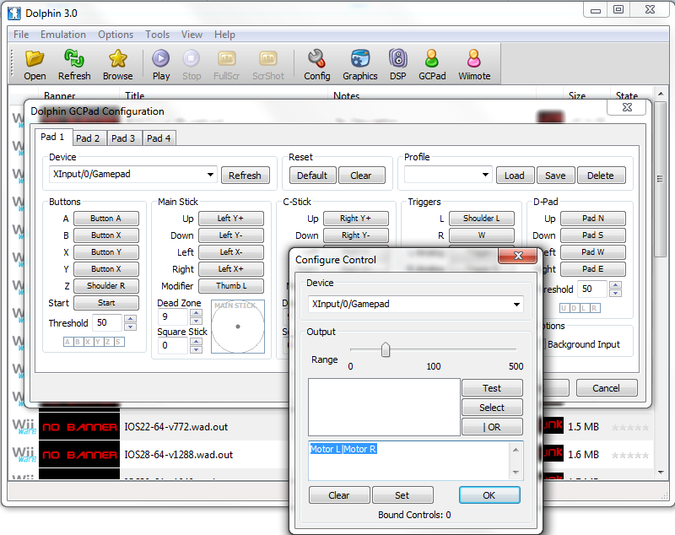This screenshot has width=675, height=535.
Task: Adjust the Range slider handle
Action: pyautogui.click(x=386, y=349)
